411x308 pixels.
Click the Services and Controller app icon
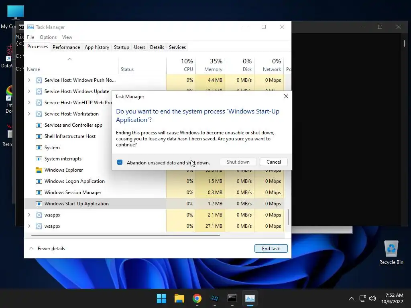point(39,125)
